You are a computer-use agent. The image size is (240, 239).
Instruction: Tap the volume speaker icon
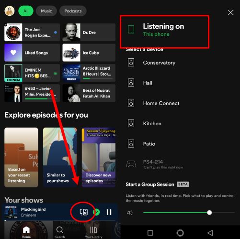click(x=129, y=213)
